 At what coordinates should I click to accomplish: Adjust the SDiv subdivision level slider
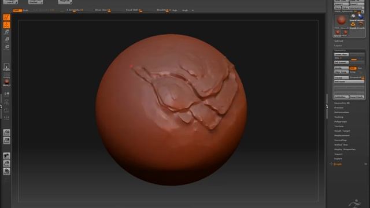[x=349, y=58]
